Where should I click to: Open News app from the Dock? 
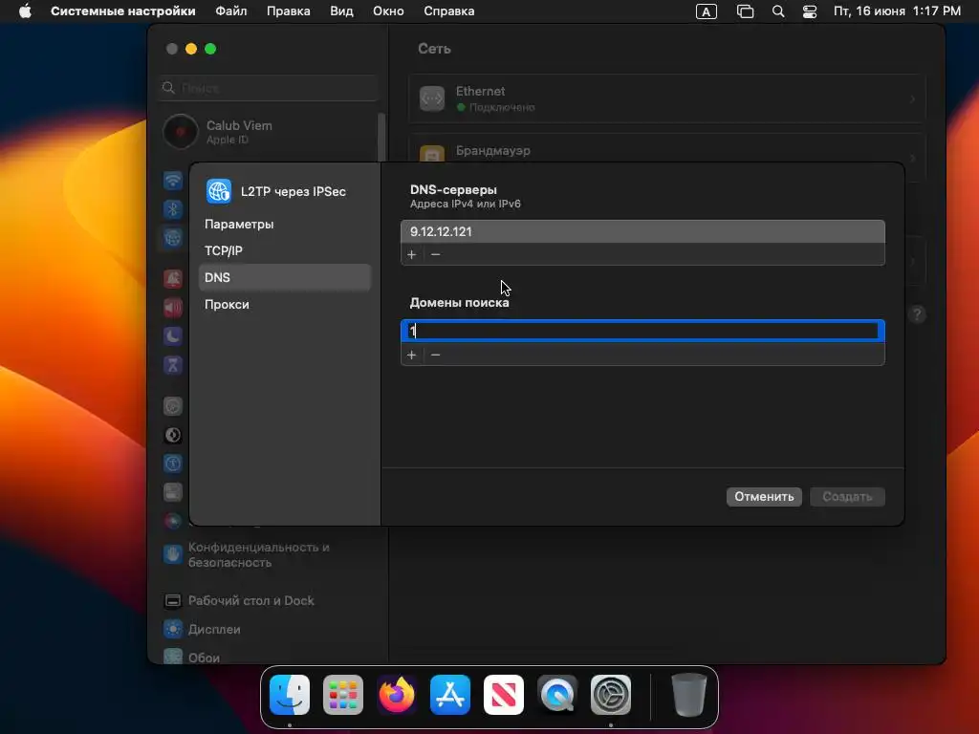coord(504,695)
